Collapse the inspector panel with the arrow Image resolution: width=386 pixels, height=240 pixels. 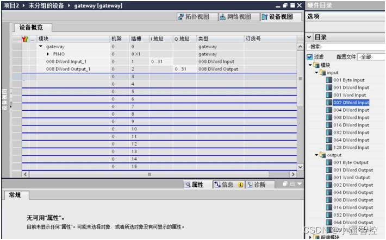click(x=300, y=184)
